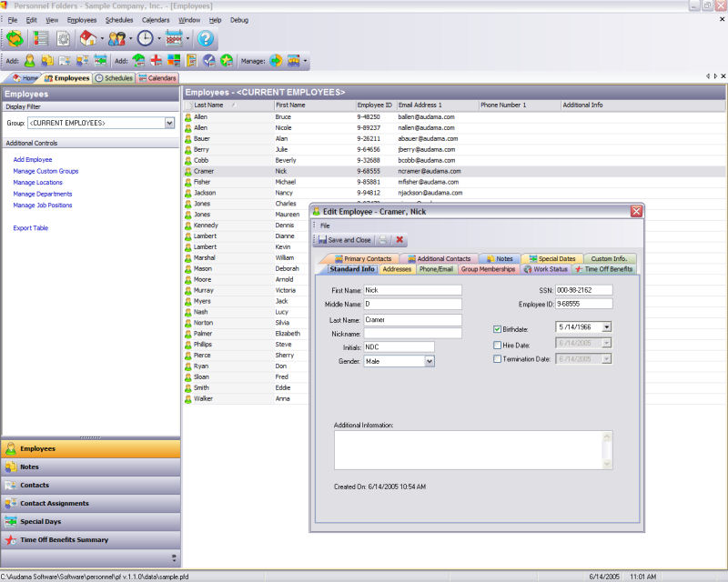Click the green refresh icon in main toolbar
The width and height of the screenshot is (728, 582).
pyautogui.click(x=15, y=38)
